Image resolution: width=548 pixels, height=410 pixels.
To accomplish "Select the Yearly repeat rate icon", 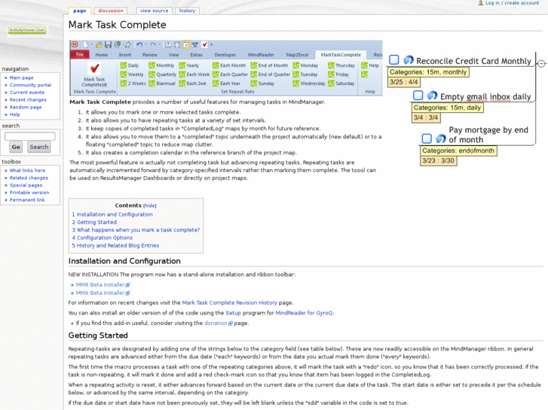I will [x=182, y=65].
